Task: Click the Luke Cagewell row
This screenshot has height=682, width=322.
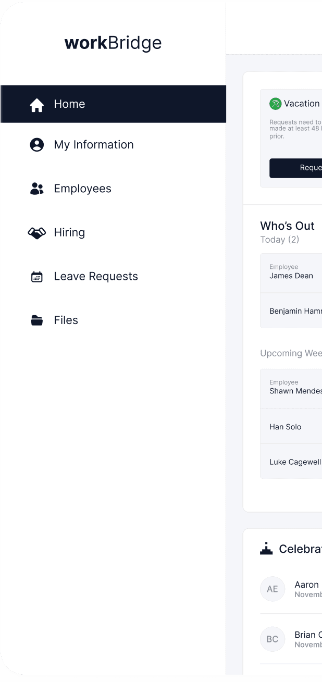Action: pos(295,462)
